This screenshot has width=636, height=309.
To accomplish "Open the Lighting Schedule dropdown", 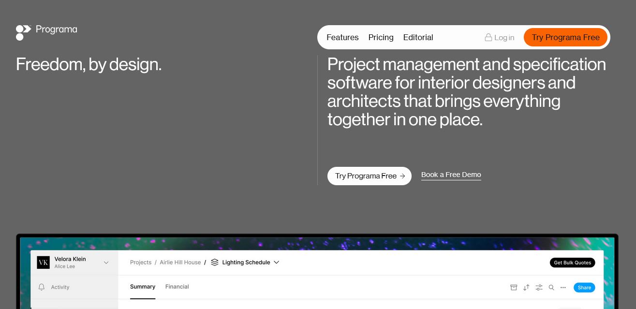I will (246, 262).
